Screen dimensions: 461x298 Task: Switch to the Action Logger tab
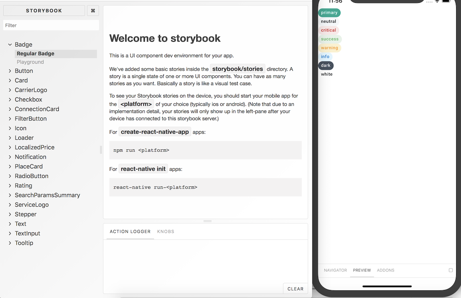click(130, 231)
